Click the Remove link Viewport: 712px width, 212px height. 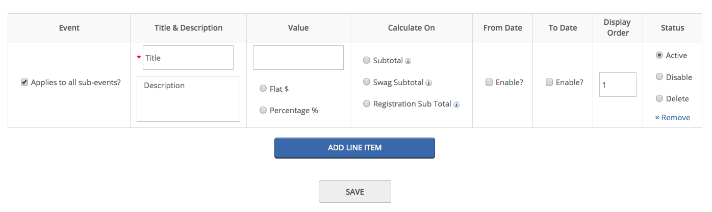[672, 118]
